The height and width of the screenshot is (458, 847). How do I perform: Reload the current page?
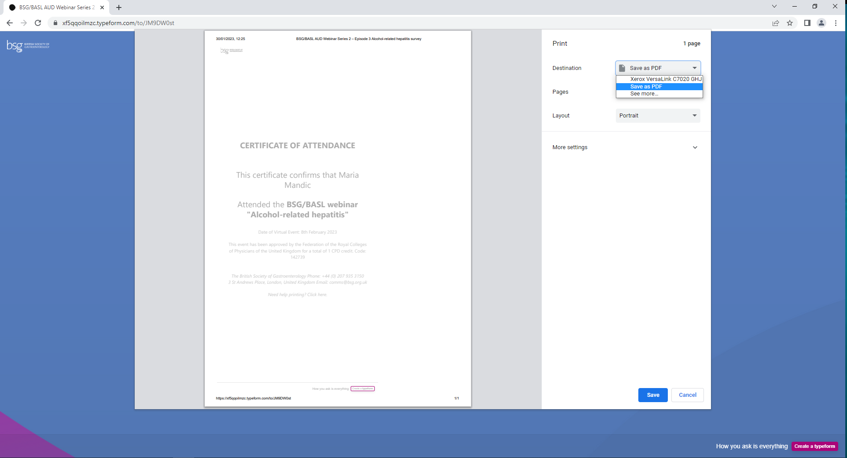pos(38,23)
